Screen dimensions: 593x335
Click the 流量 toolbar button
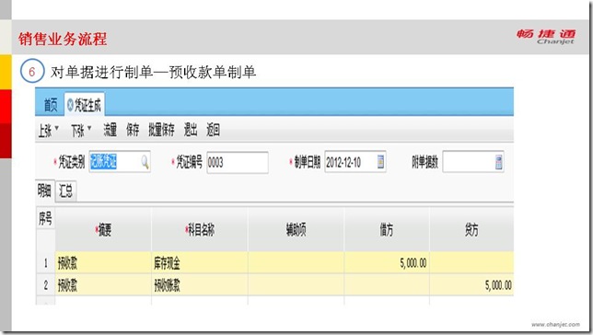[x=110, y=130]
